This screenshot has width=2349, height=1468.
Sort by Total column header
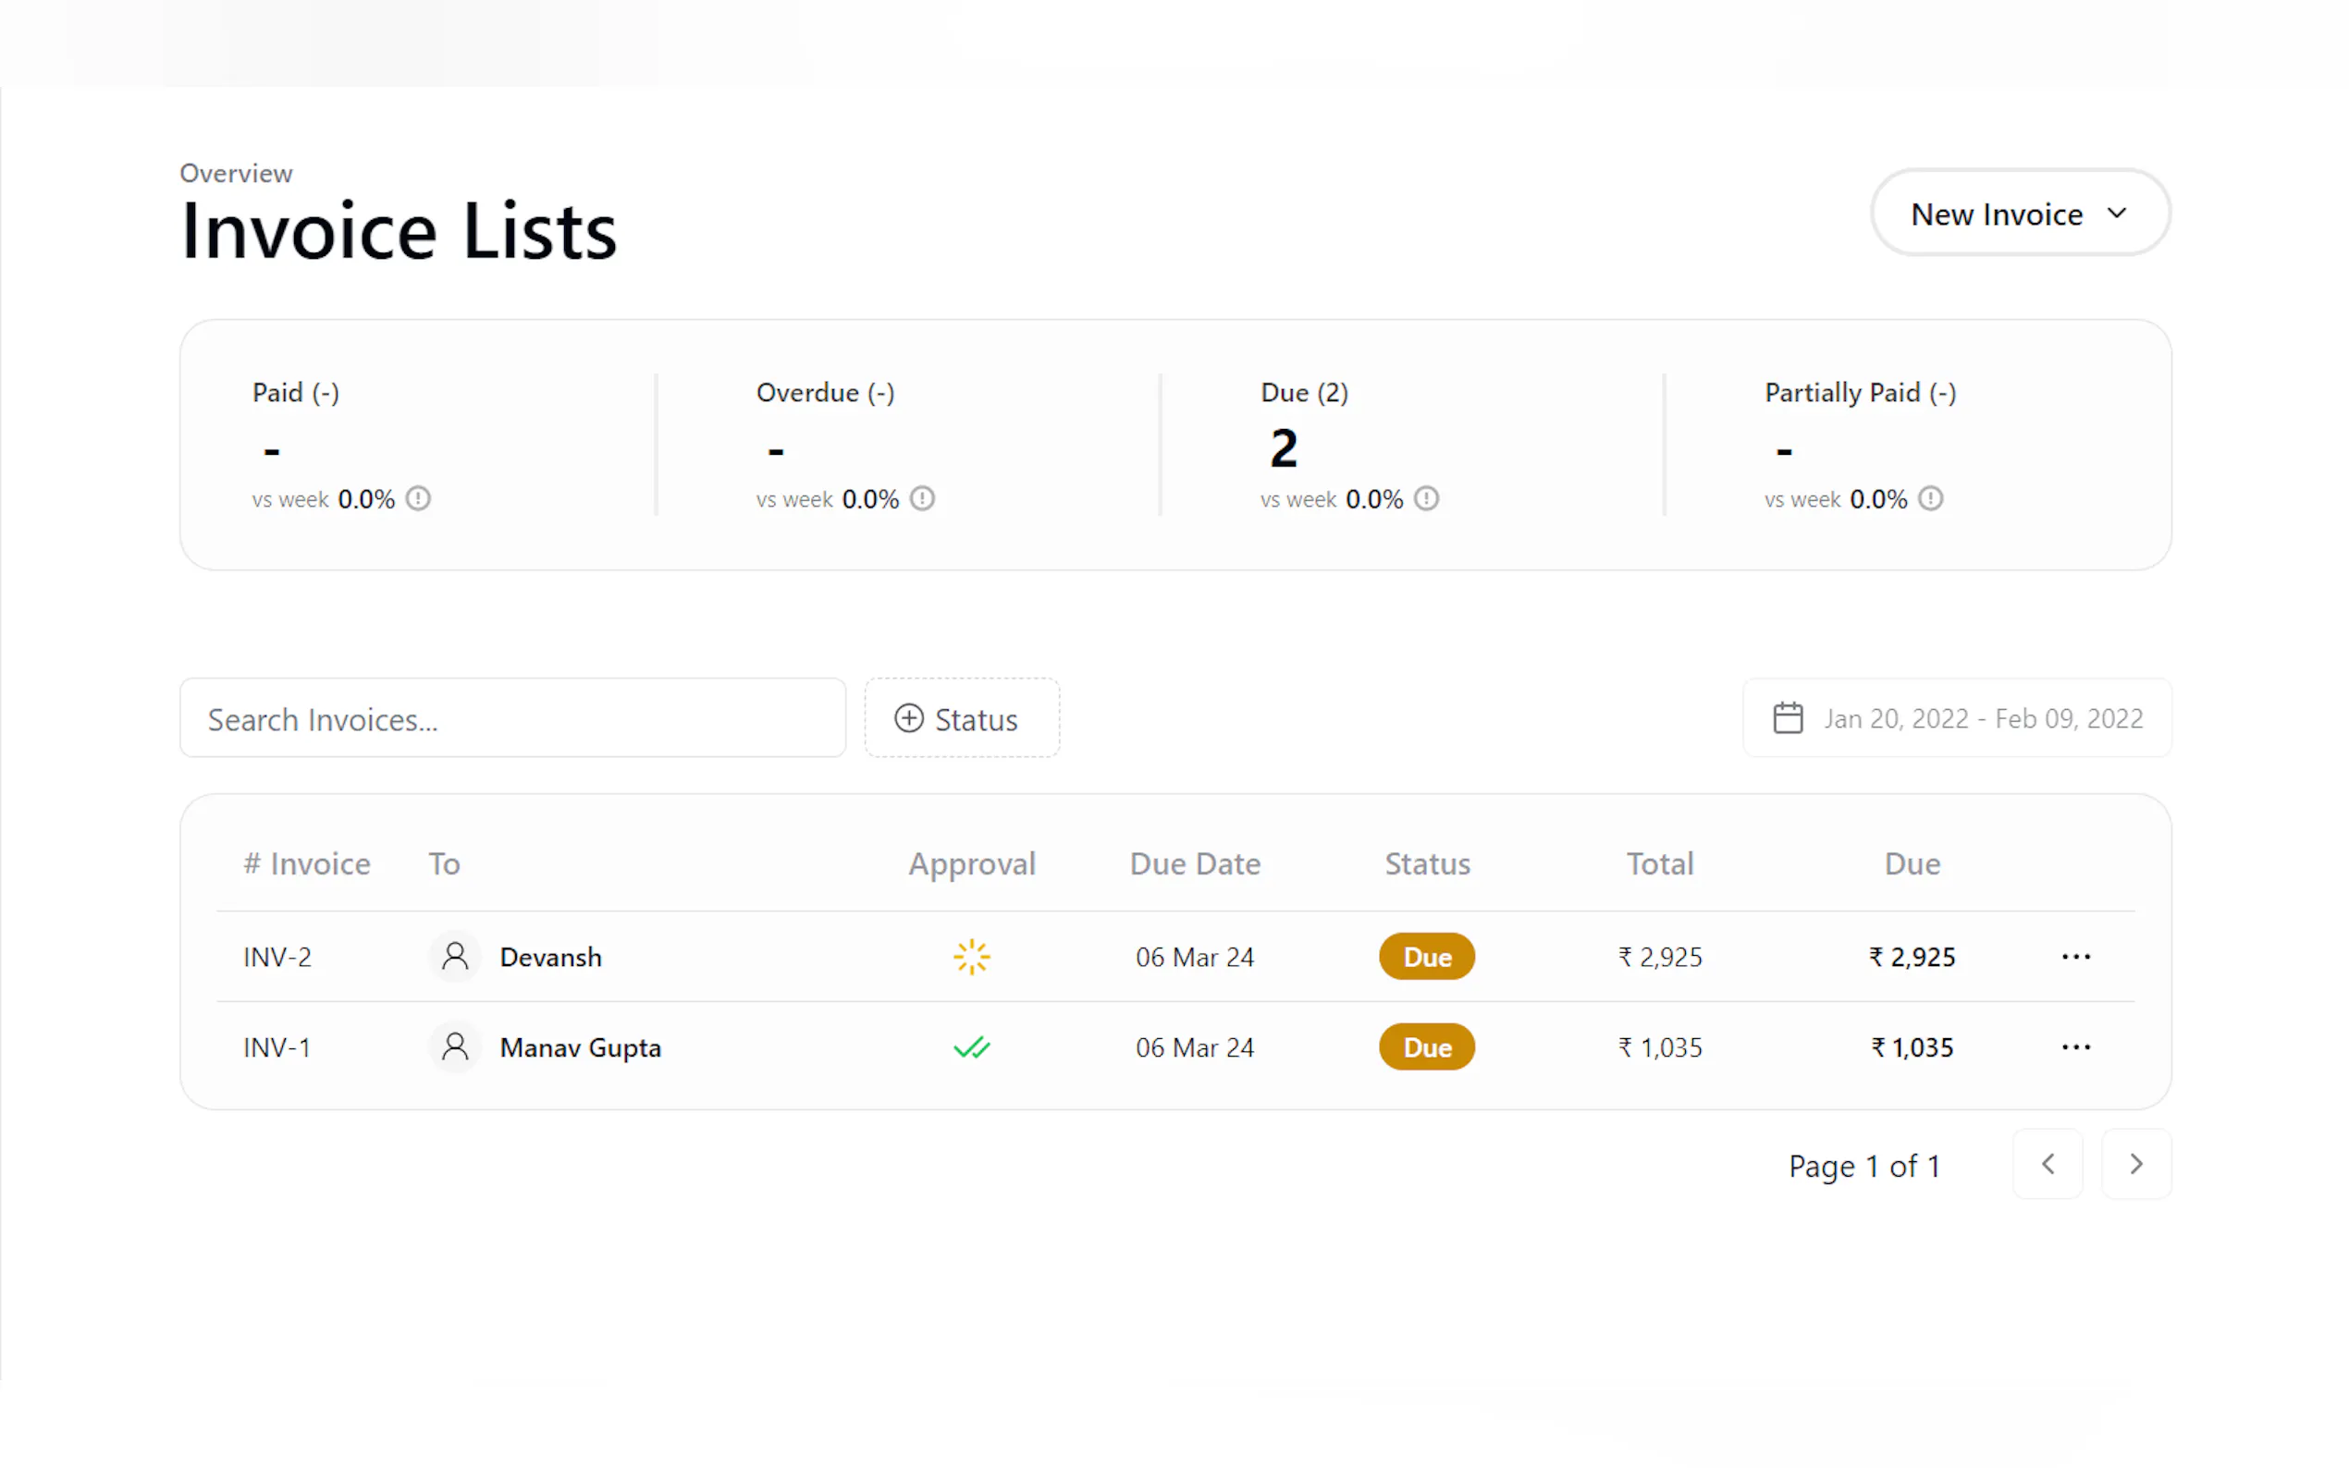click(x=1659, y=864)
